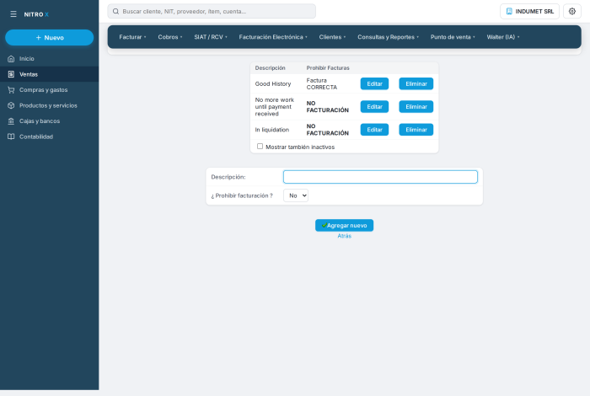Click the Descripción column header
This screenshot has height=396, width=590.
click(x=271, y=68)
